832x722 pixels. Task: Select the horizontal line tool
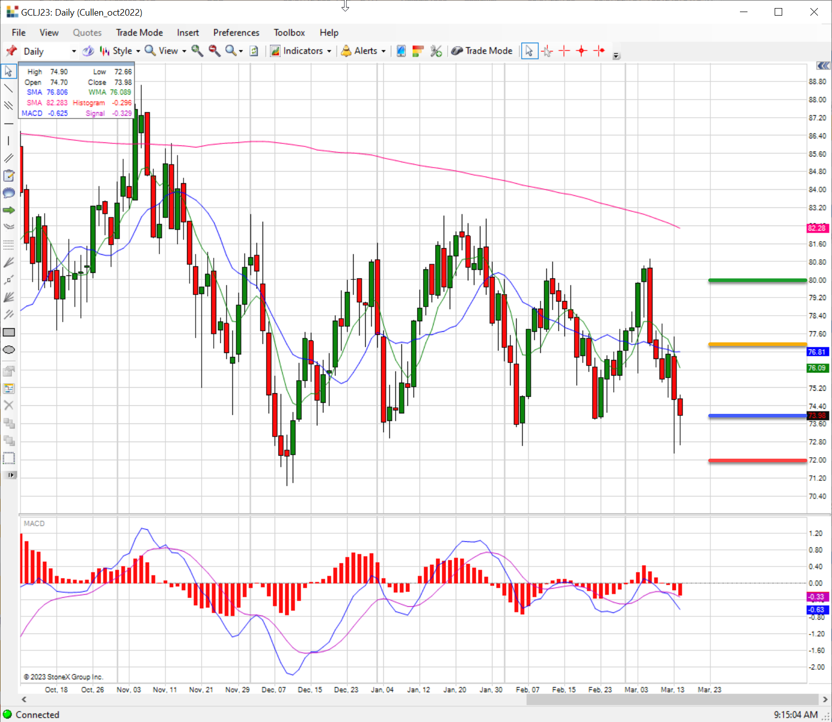click(9, 123)
